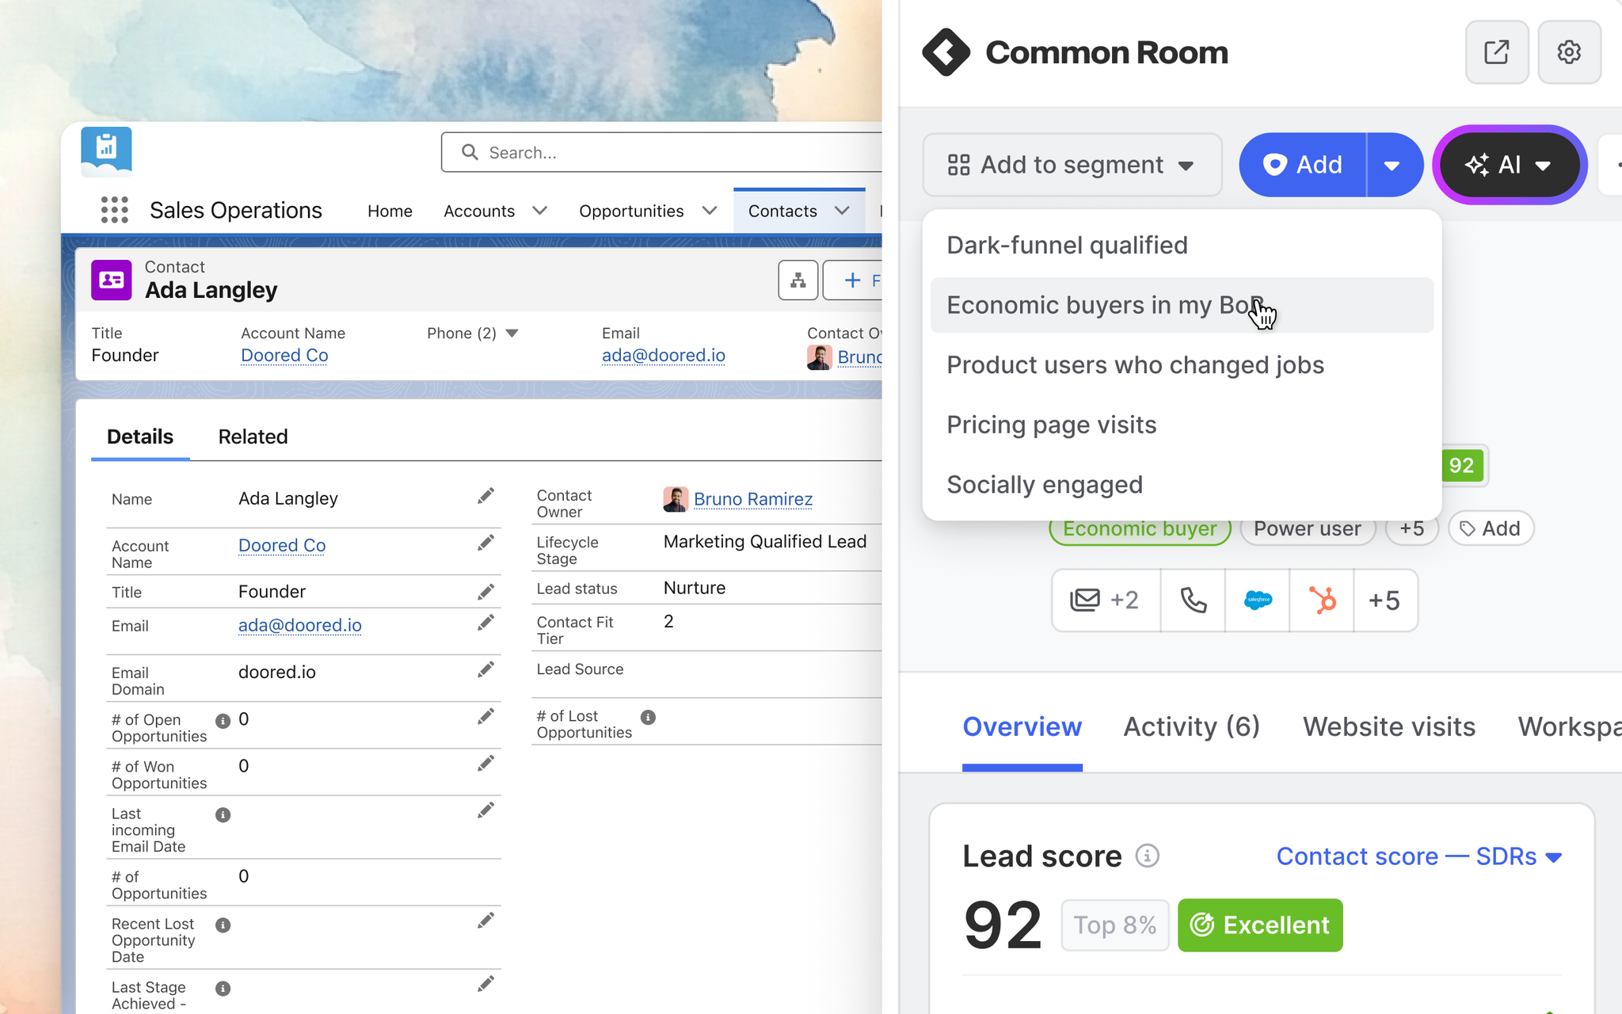This screenshot has height=1014, width=1622.
Task: Switch to the Activity (6) tab
Action: point(1191,726)
